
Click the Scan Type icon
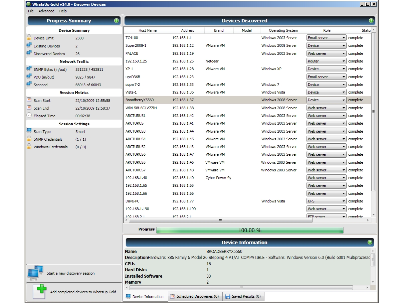tap(29, 131)
